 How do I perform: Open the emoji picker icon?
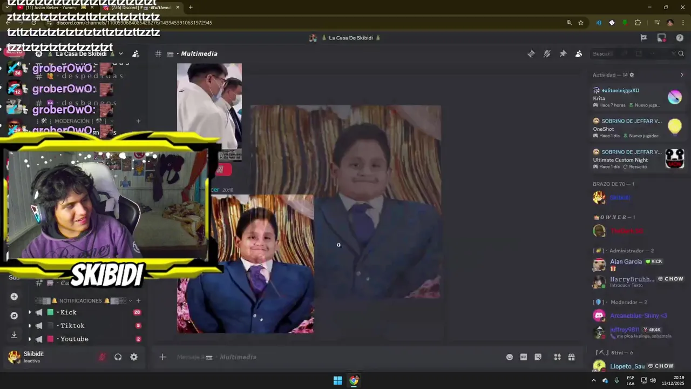[510, 357]
